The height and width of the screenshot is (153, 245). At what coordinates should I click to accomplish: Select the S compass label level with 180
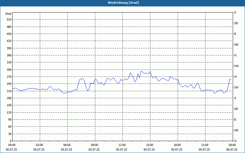235,98
